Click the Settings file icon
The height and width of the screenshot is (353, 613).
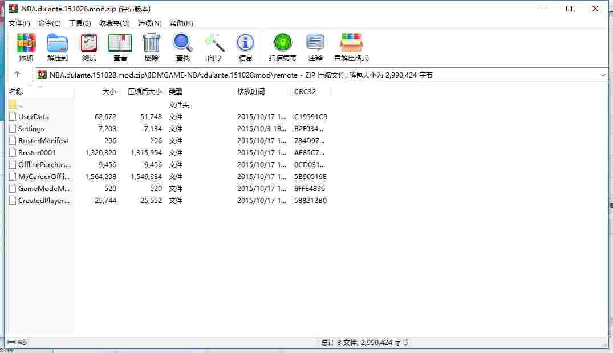point(13,128)
